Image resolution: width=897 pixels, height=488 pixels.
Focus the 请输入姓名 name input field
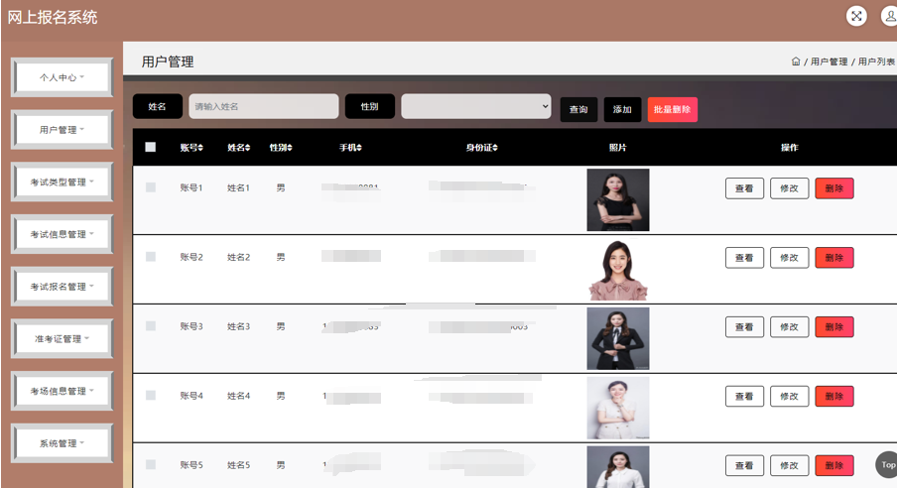(264, 106)
